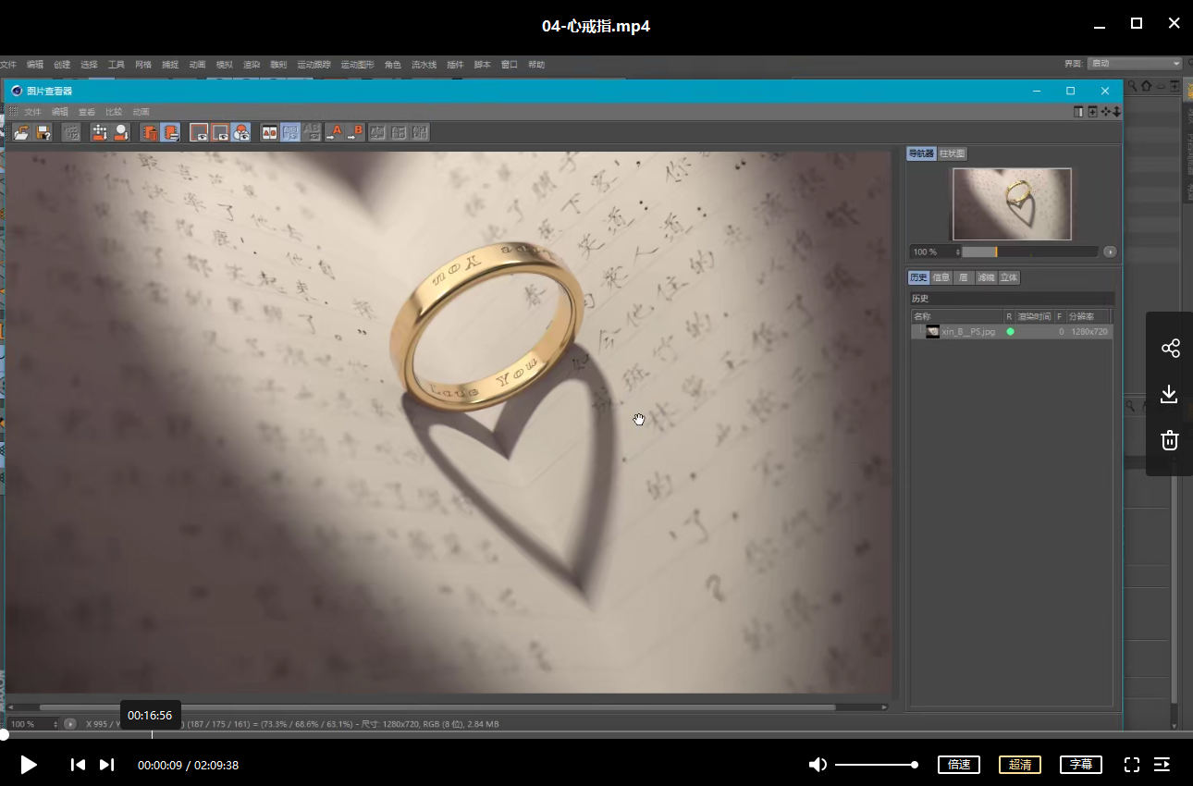Open the 超清 video quality selector

[1019, 765]
